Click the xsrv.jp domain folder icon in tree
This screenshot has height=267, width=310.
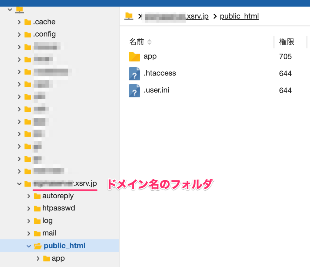point(28,184)
